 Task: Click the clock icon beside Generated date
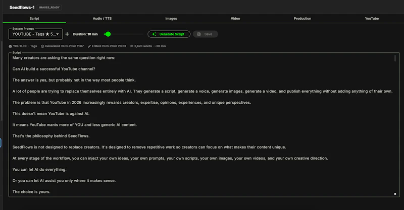click(x=42, y=46)
